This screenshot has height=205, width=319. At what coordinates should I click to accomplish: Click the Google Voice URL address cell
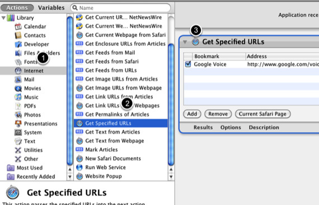[283, 64]
